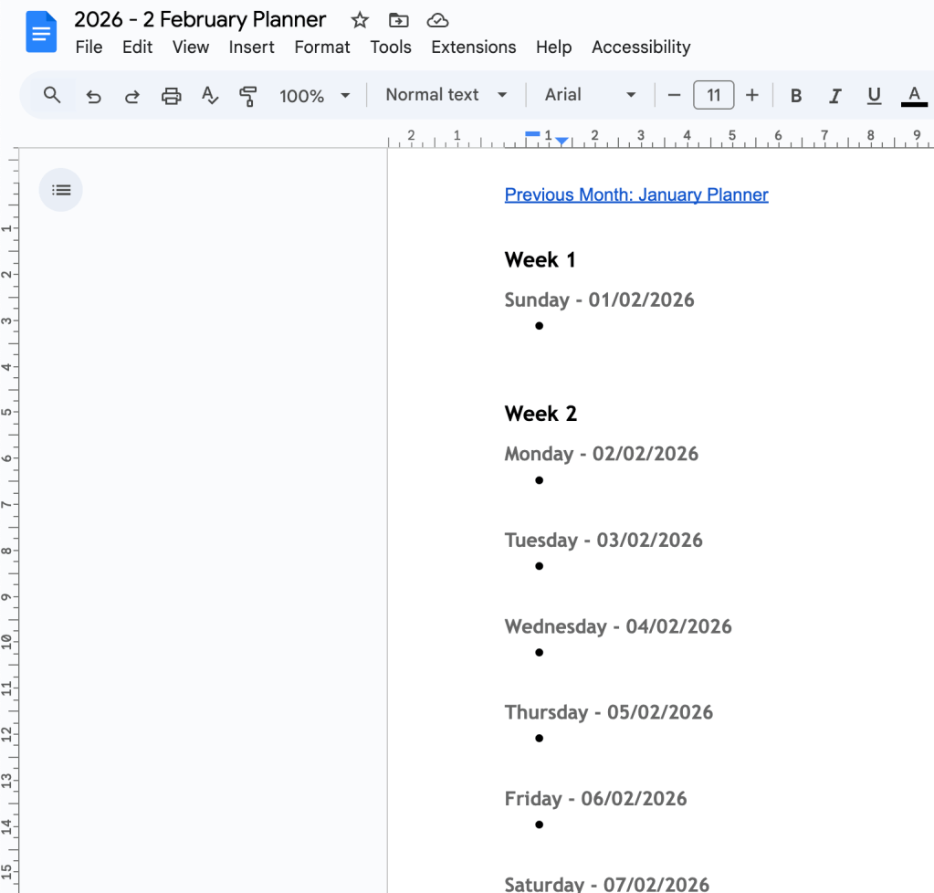Toggle bold formatting
Viewport: 934px width, 893px height.
tap(796, 96)
